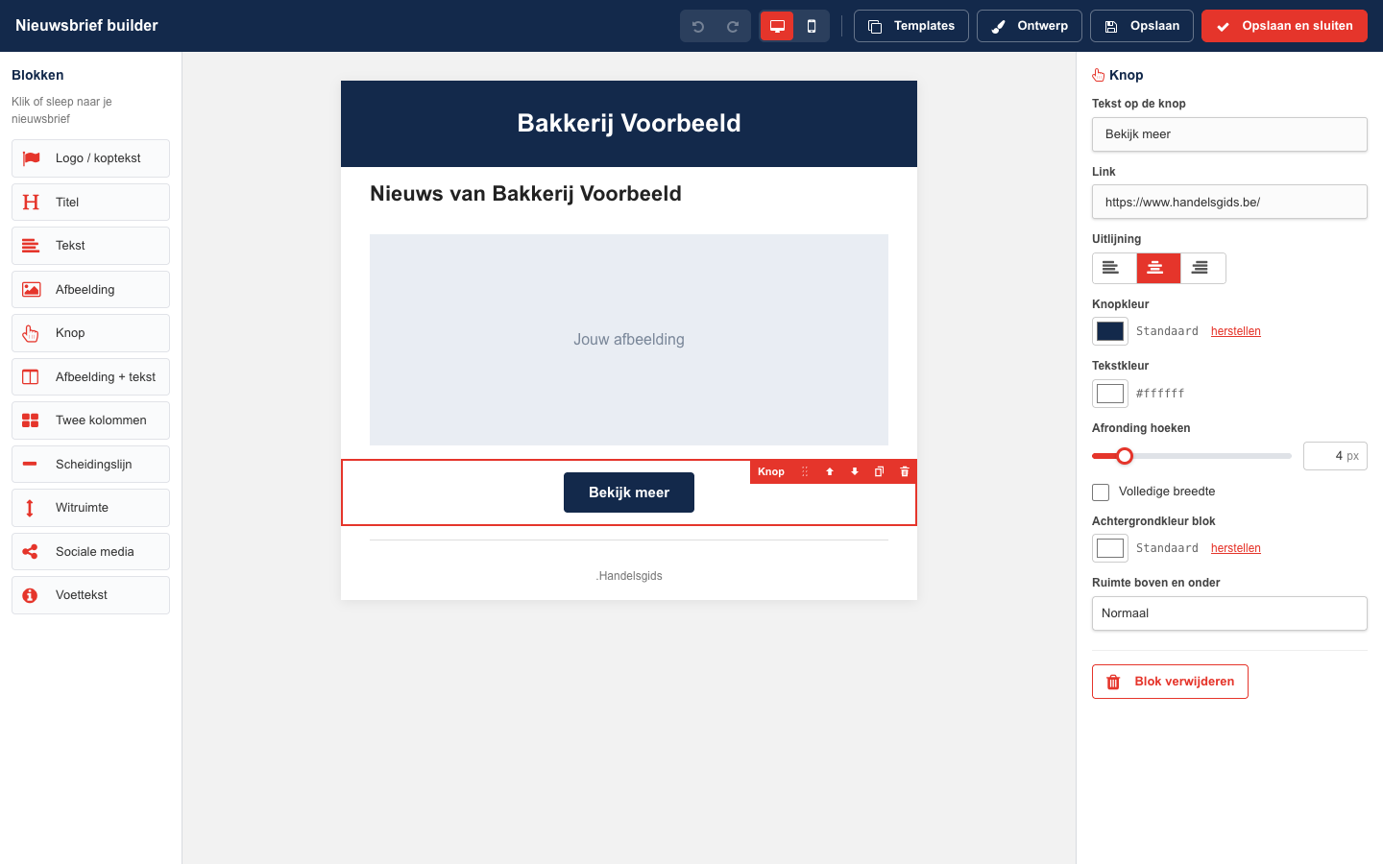Focus the Link URL field
The height and width of the screenshot is (864, 1383).
(x=1229, y=202)
